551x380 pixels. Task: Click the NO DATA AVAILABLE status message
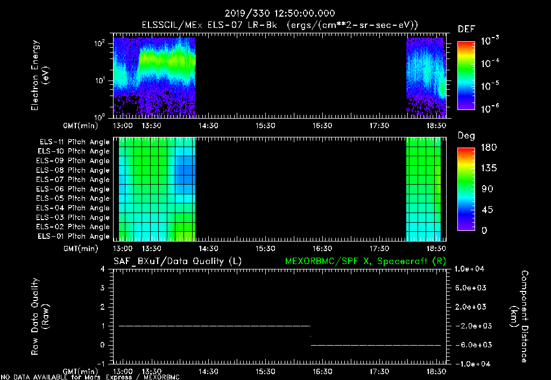tap(90, 377)
